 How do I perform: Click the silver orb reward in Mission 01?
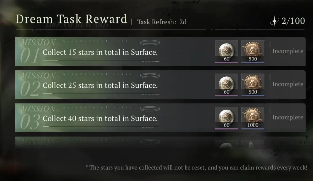tap(226, 51)
